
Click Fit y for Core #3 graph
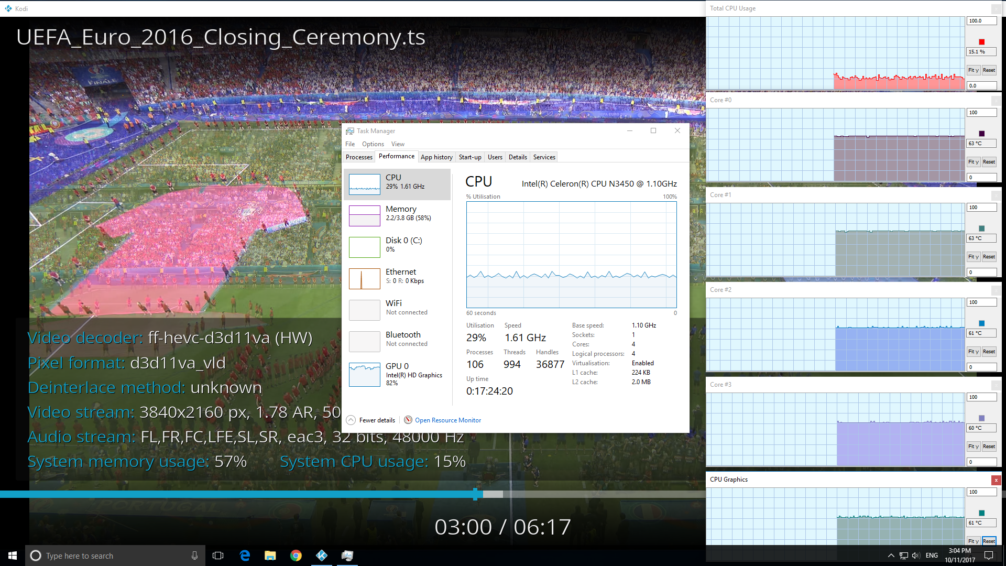pyautogui.click(x=974, y=447)
